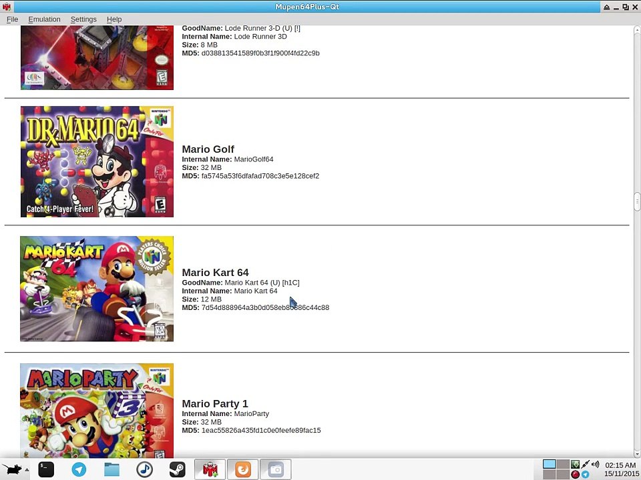Click the vertical scrollbar handle
This screenshot has height=480, width=641.
(637, 201)
